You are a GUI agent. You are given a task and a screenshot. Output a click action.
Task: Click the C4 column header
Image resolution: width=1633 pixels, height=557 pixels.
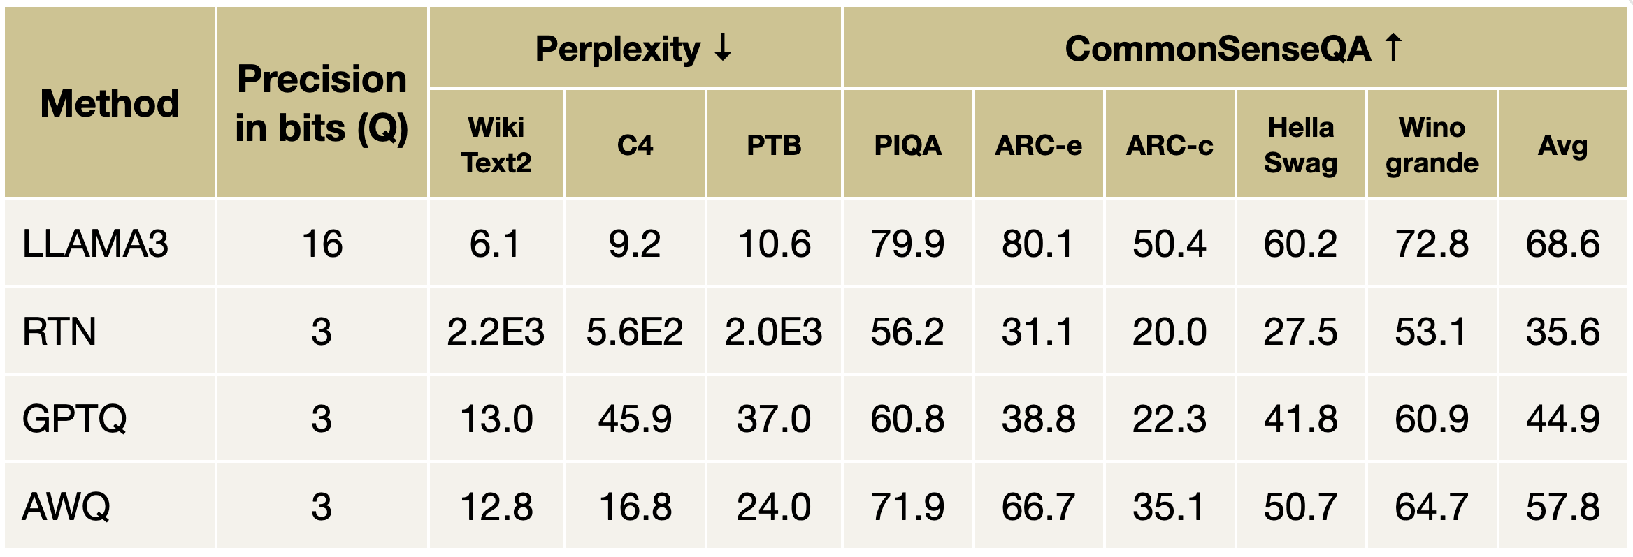point(635,145)
